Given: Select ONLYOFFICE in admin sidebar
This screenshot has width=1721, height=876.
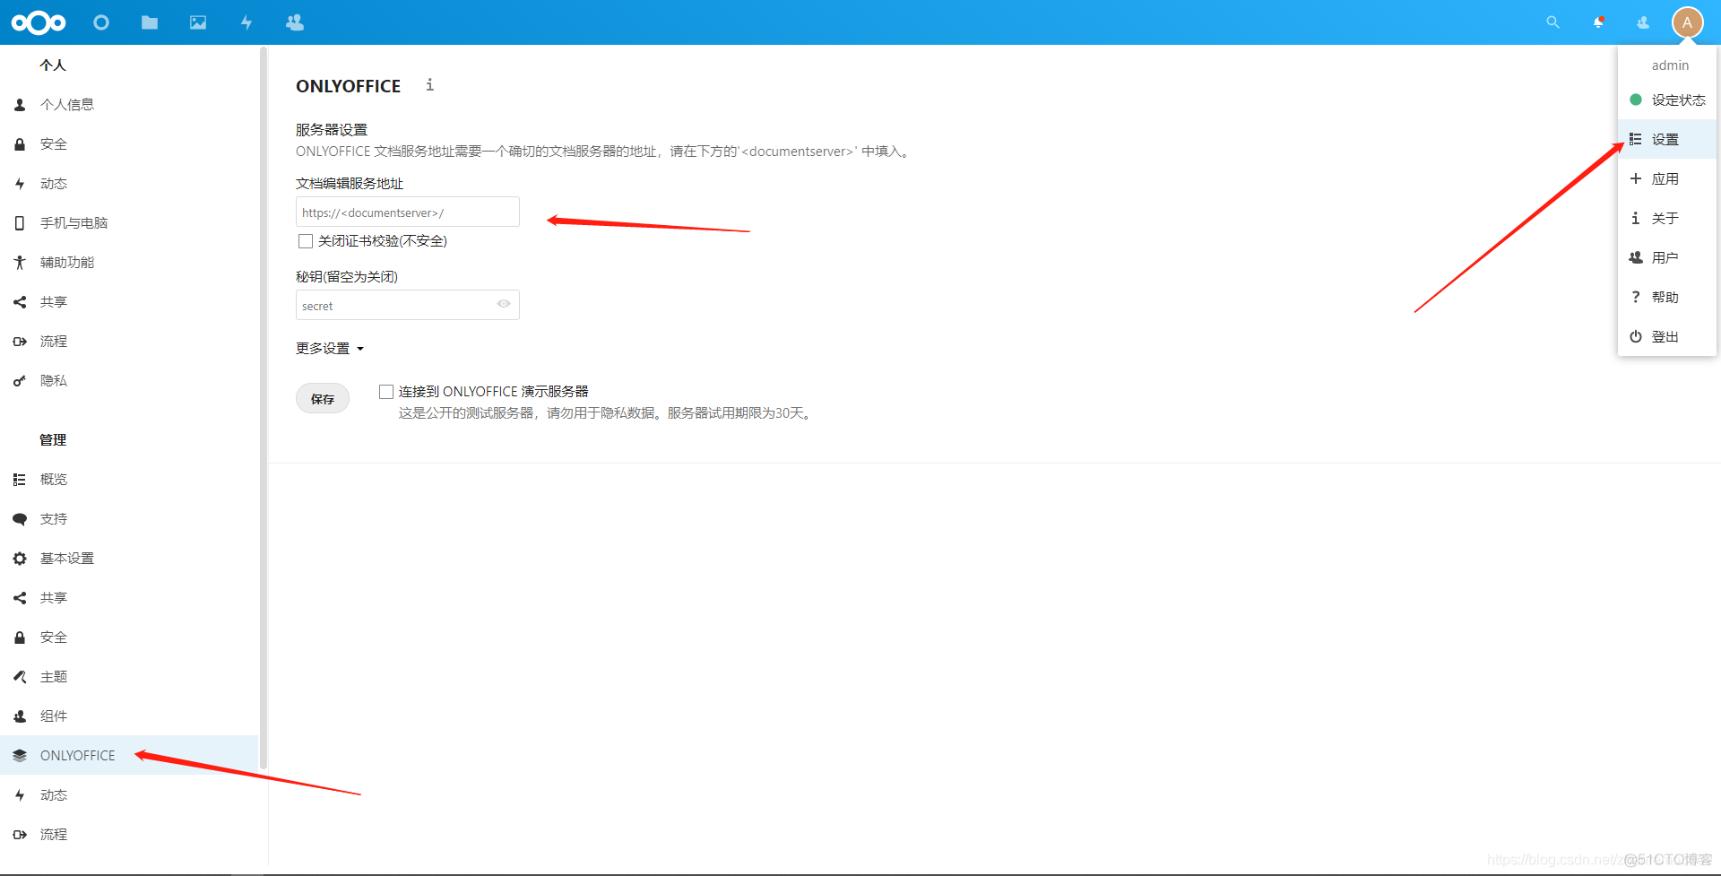Looking at the screenshot, I should pyautogui.click(x=129, y=755).
